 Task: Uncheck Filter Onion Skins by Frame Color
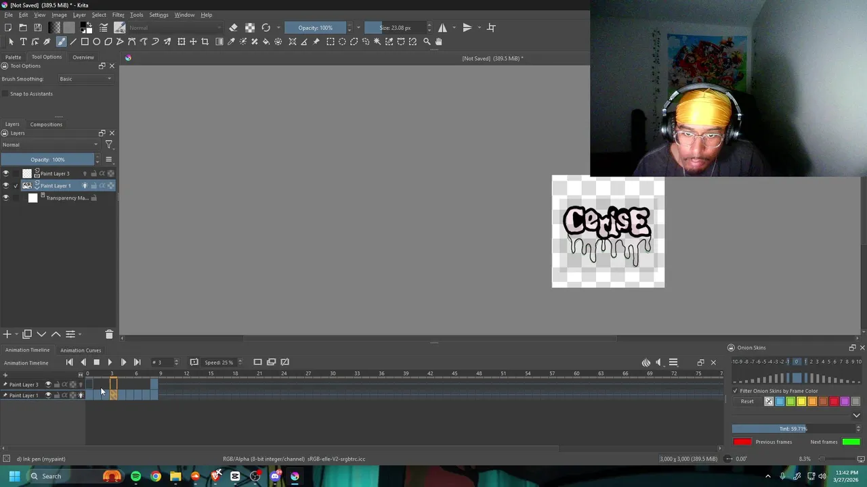coord(736,391)
